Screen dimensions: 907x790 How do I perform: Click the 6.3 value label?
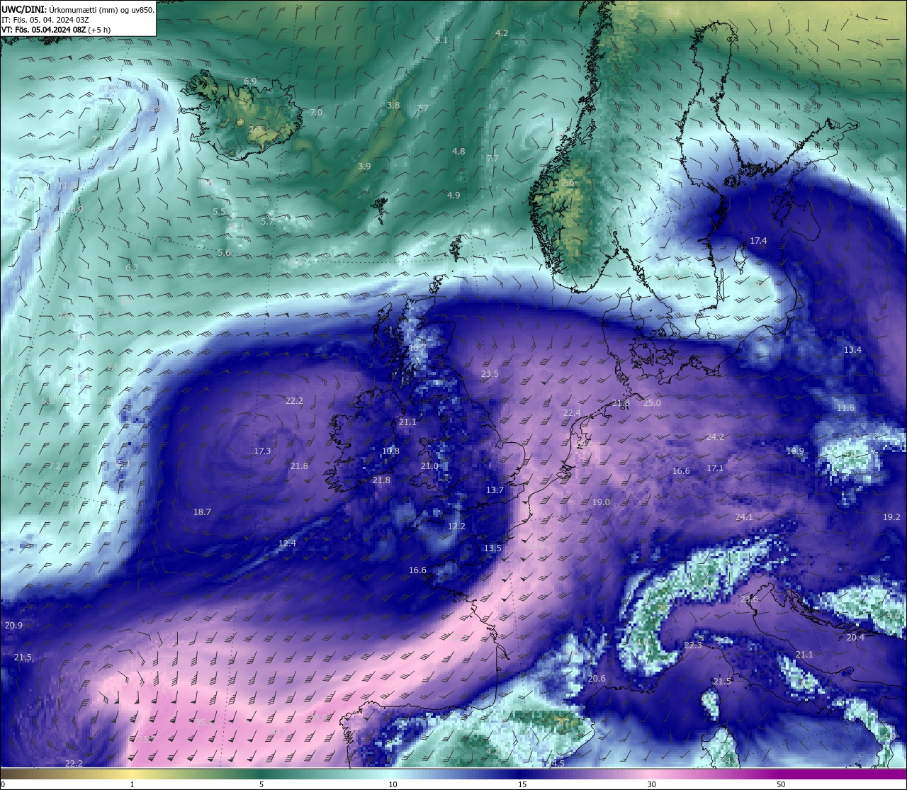click(x=132, y=268)
